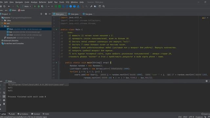This screenshot has height=118, width=210.
Task: Open Run panel gear settings
Action: (206, 81)
